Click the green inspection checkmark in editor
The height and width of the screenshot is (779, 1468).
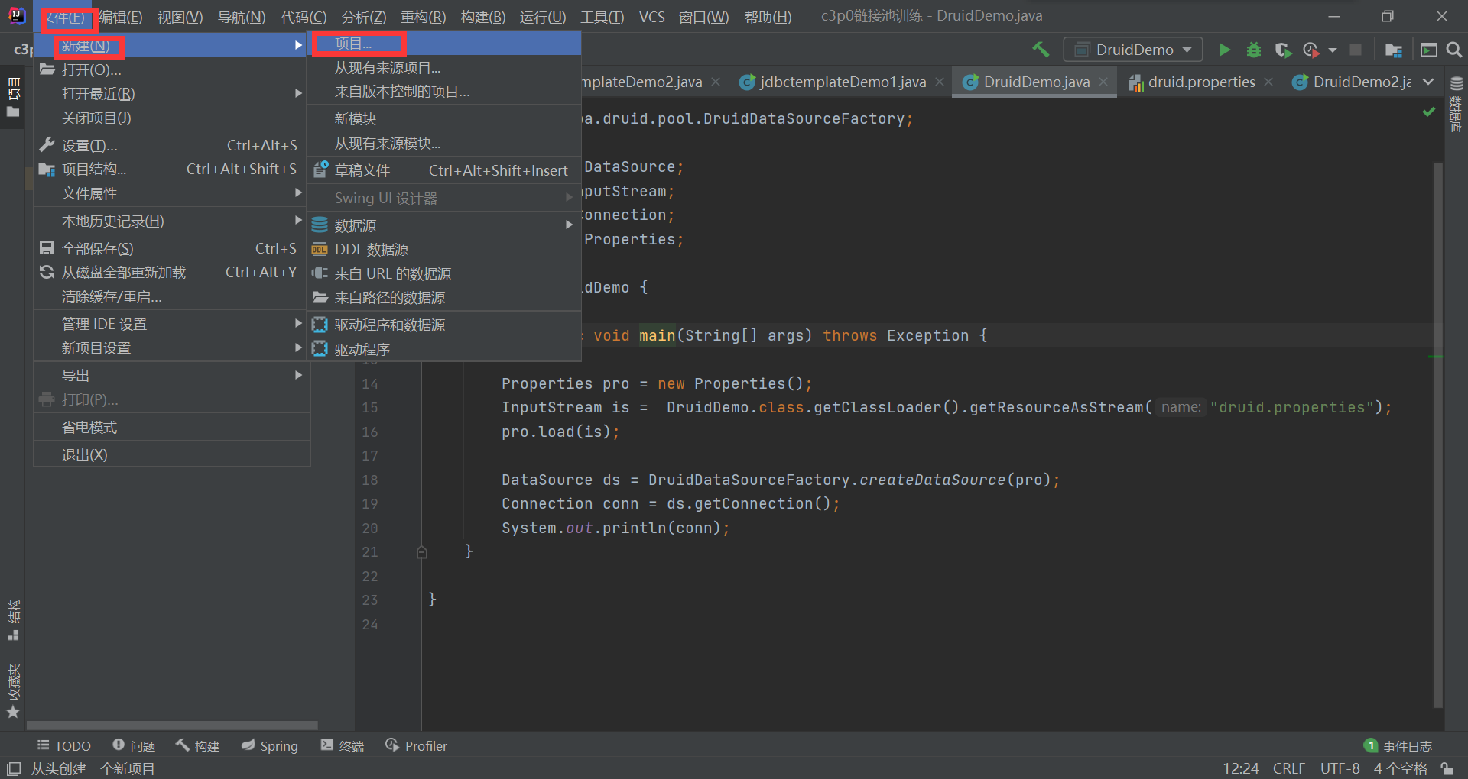click(1428, 112)
